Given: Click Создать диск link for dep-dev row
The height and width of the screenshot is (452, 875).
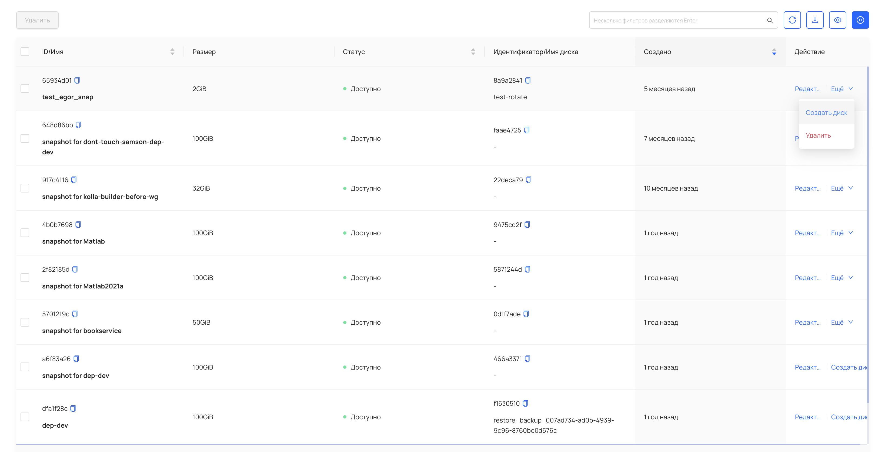Looking at the screenshot, I should tap(848, 417).
